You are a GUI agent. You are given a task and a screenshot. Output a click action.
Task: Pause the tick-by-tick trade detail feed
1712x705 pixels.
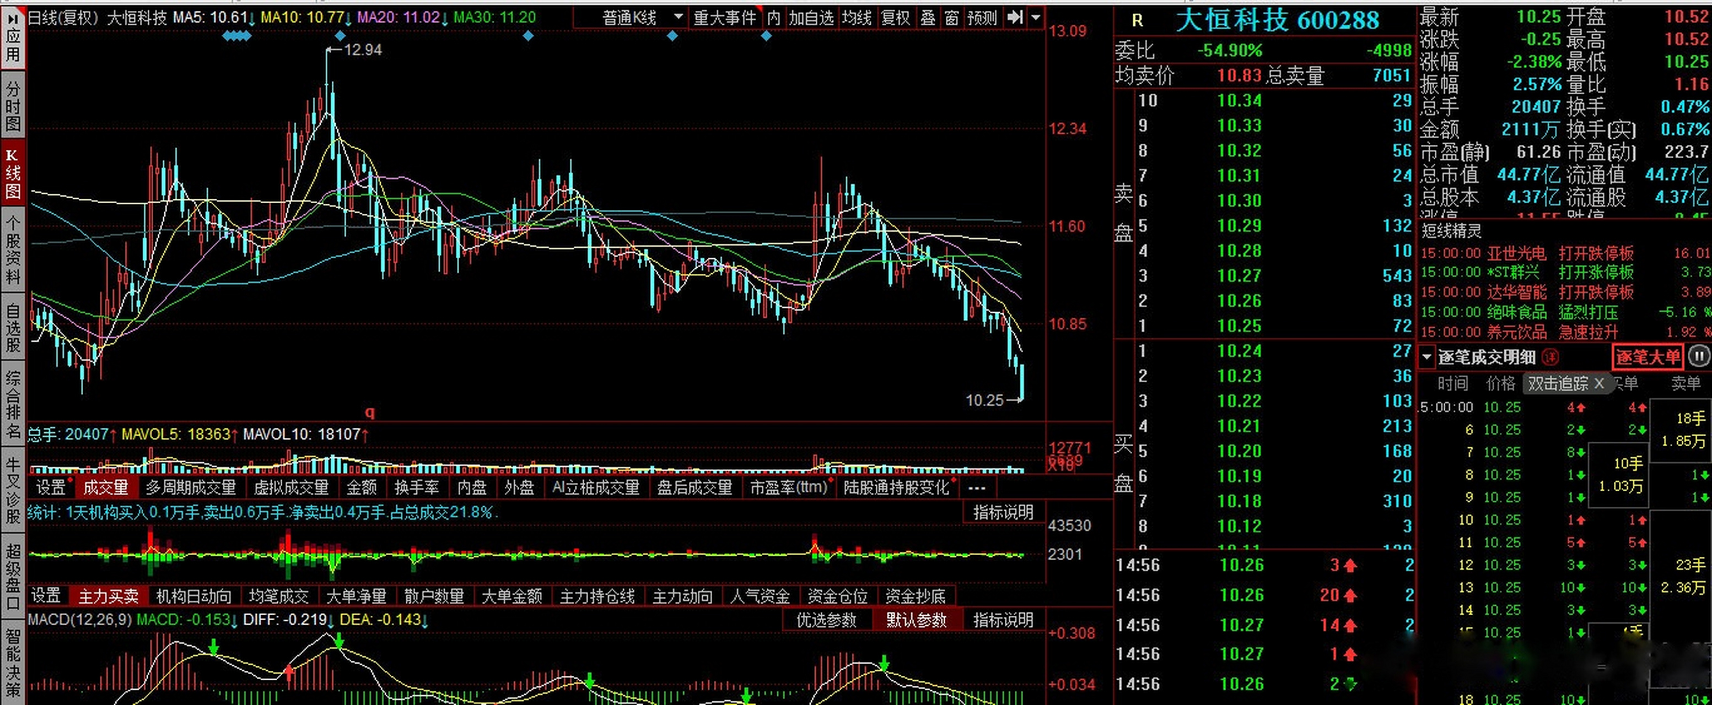point(1698,357)
